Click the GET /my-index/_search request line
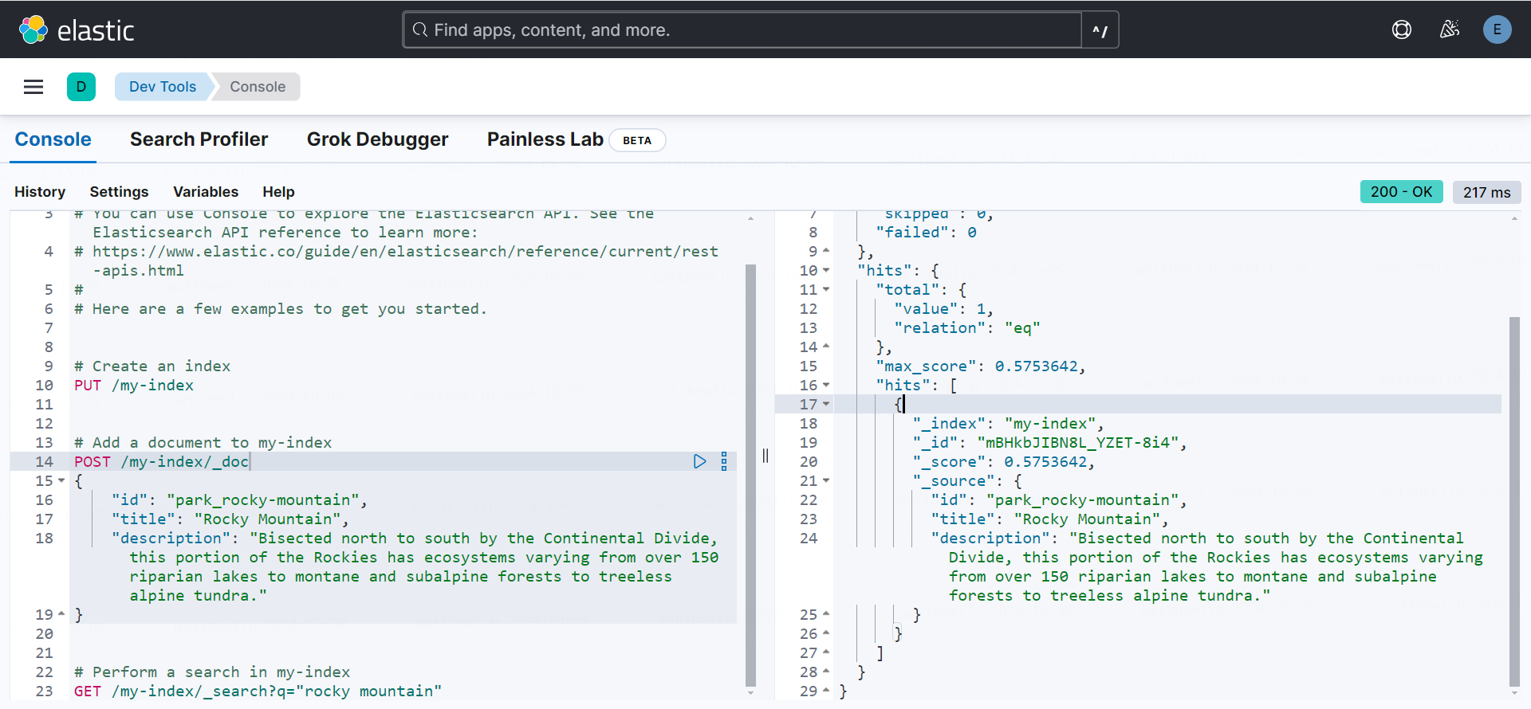The width and height of the screenshot is (1531, 709). coord(258,691)
